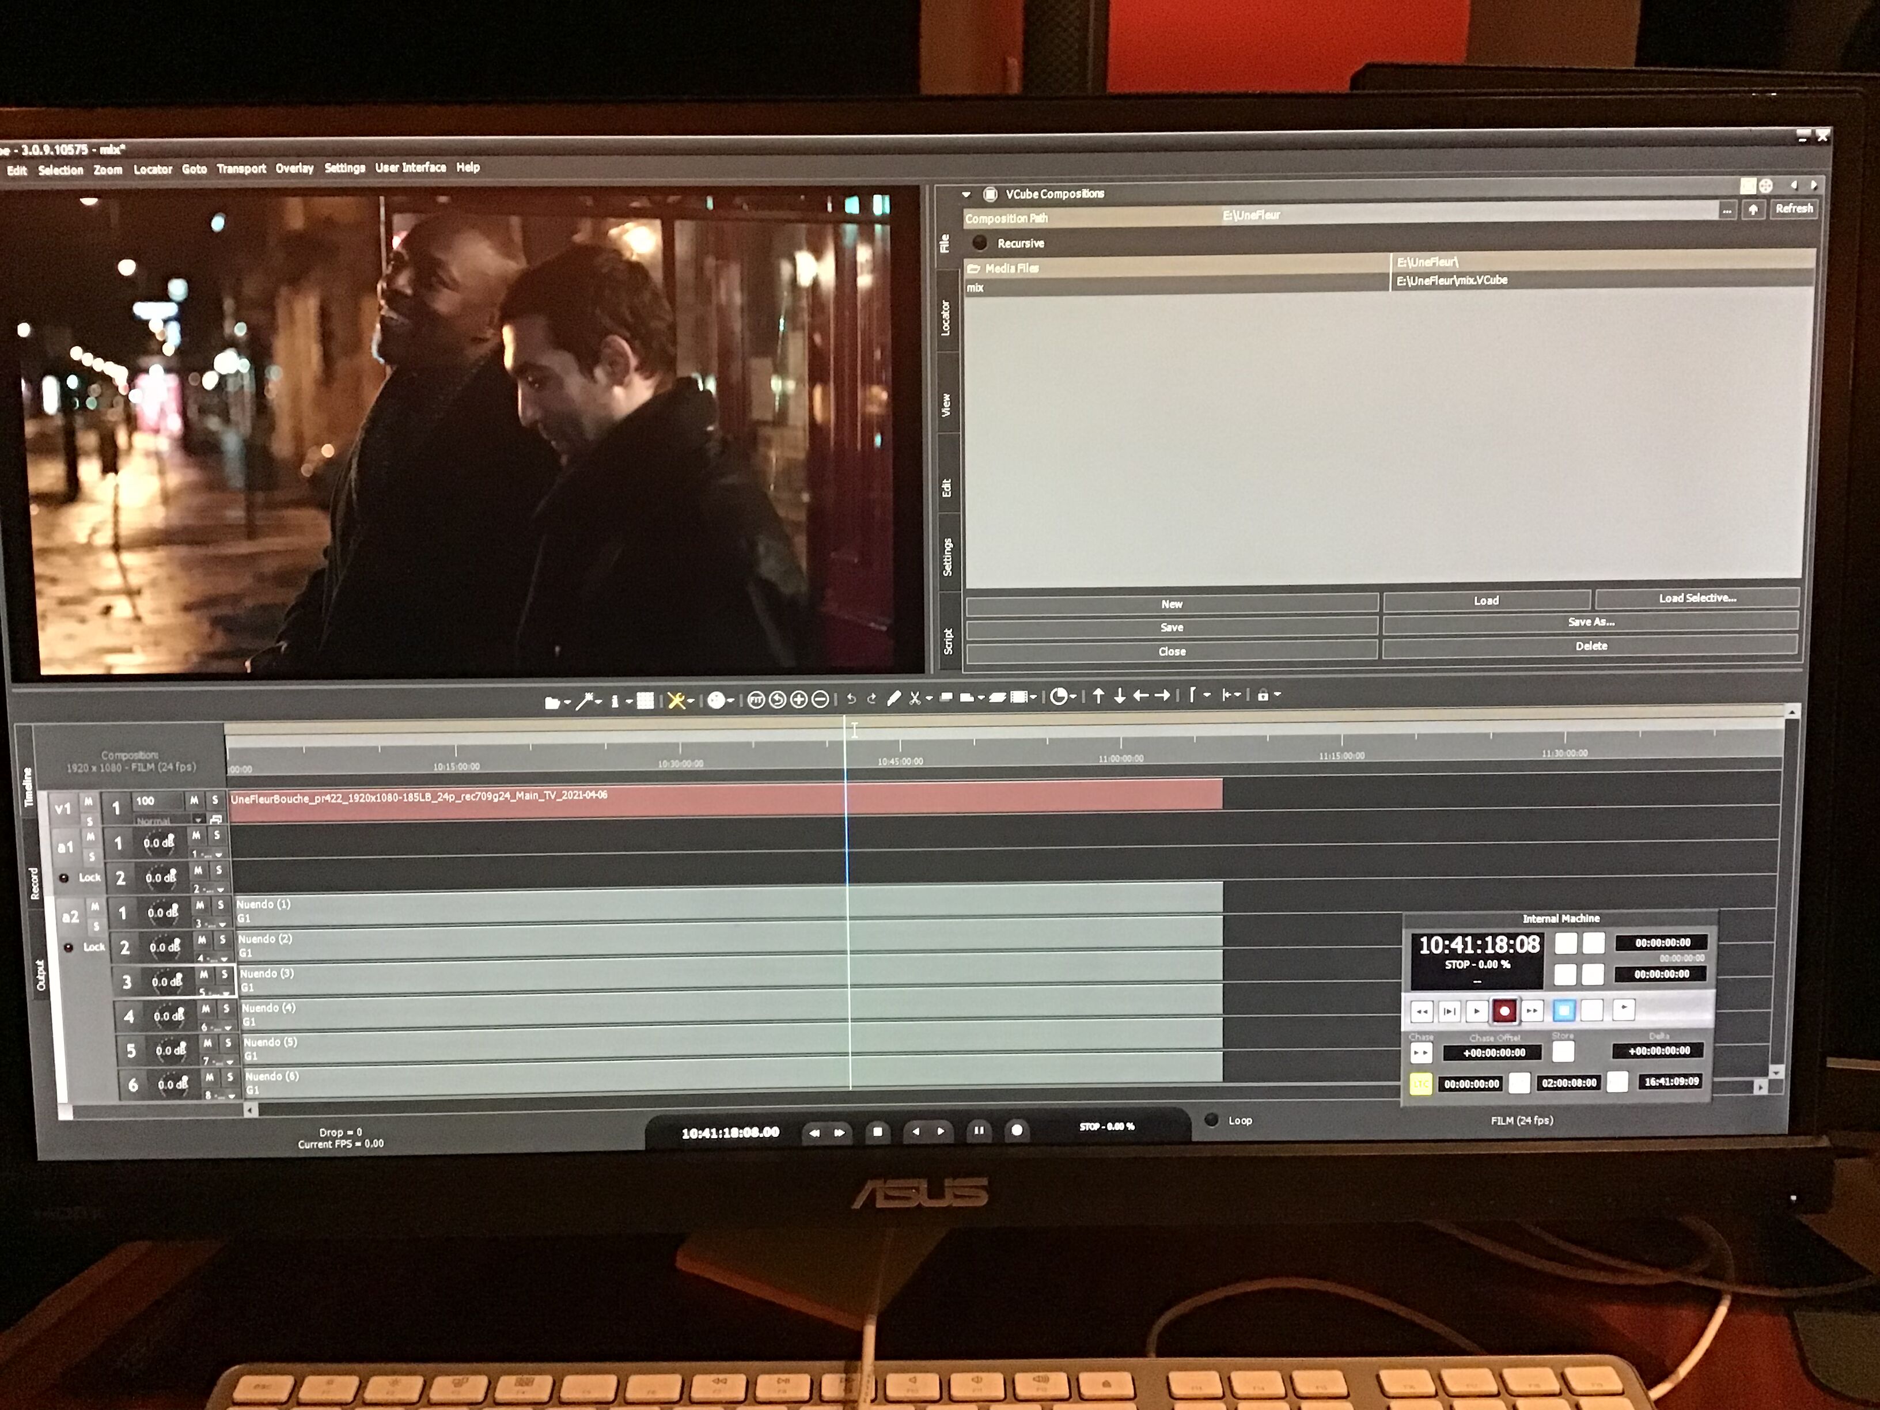Screen dimensions: 1880x1410
Task: Click the zoom out minus icon
Action: click(820, 699)
